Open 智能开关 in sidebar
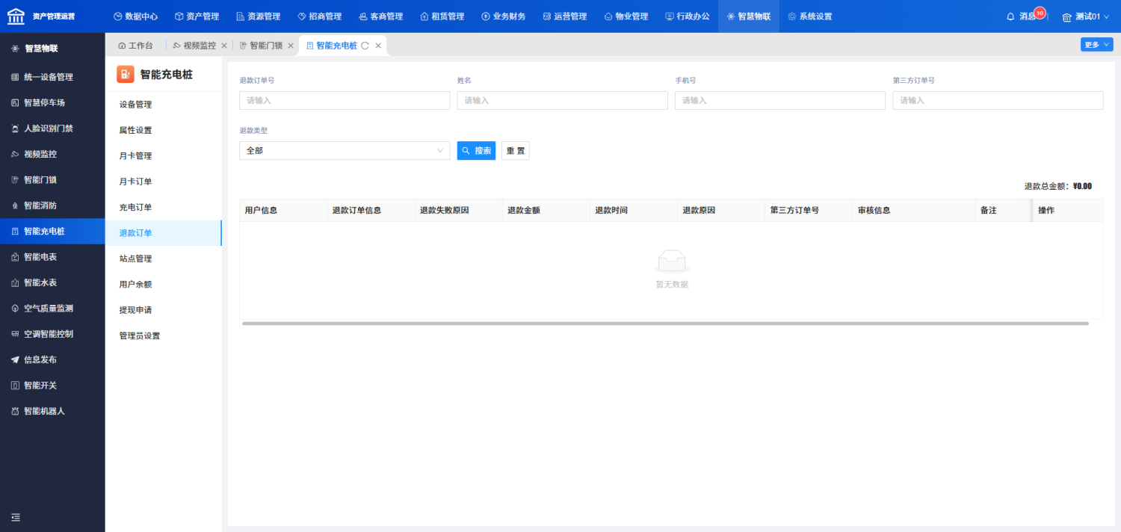The width and height of the screenshot is (1121, 532). pyautogui.click(x=52, y=386)
